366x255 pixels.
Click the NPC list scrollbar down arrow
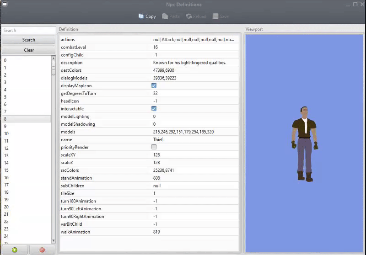pyautogui.click(x=54, y=240)
